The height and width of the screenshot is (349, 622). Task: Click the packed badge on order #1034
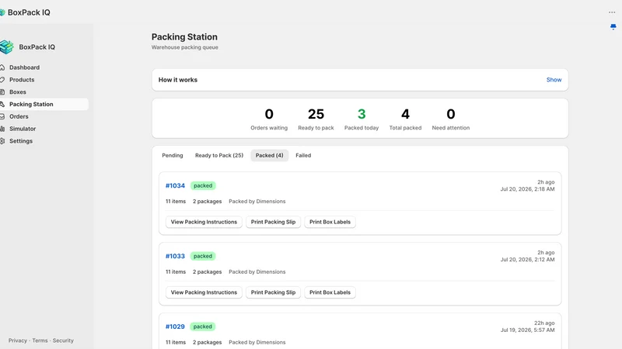(x=203, y=185)
